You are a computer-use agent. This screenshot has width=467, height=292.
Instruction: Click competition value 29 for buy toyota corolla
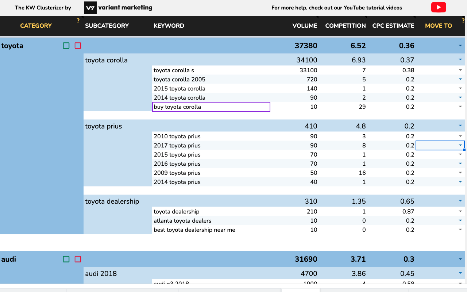[362, 107]
